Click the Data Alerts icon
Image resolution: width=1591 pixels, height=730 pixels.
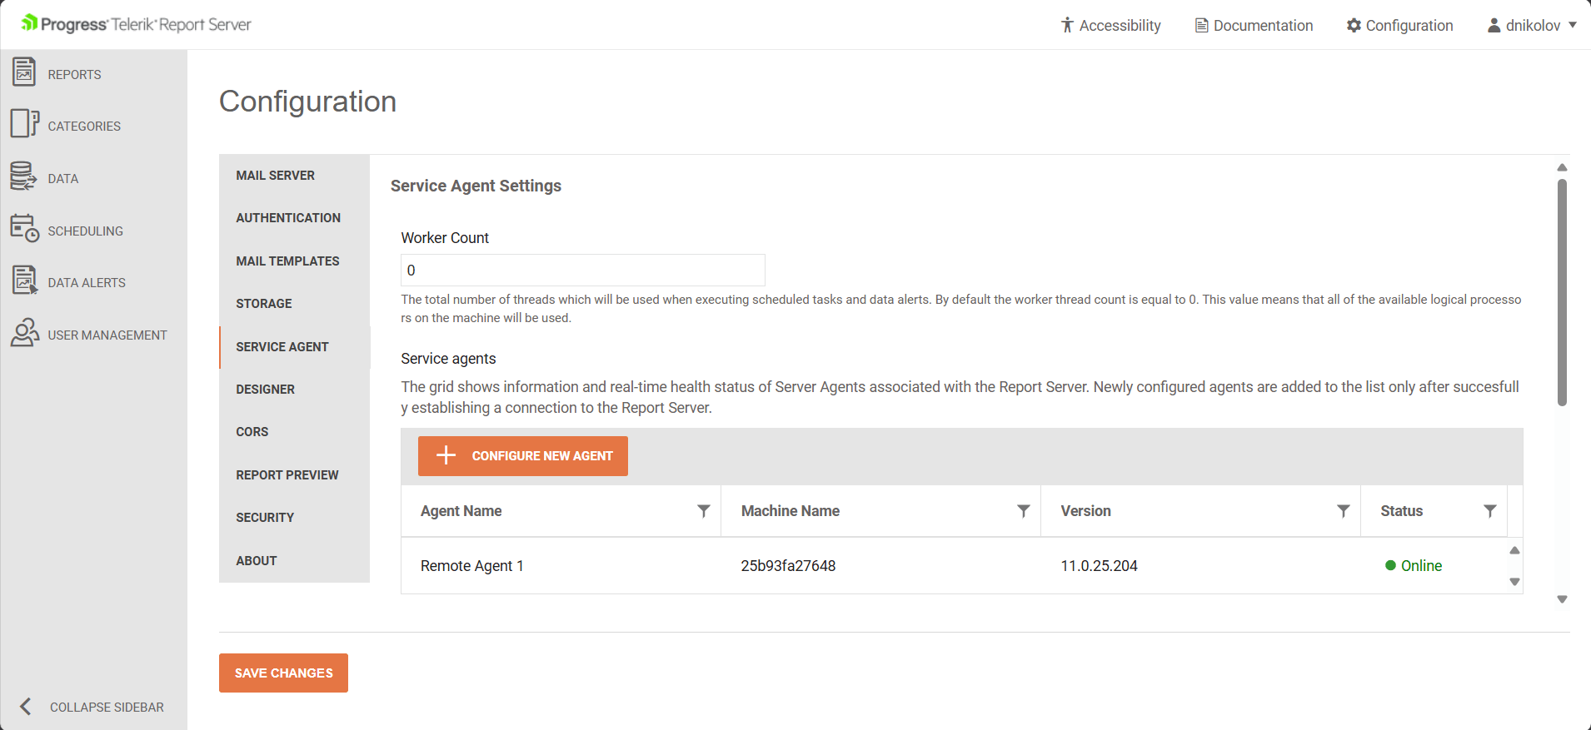tap(24, 281)
